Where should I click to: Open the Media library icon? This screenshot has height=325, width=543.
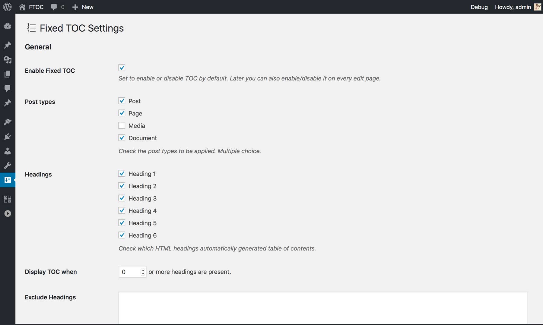point(8,60)
